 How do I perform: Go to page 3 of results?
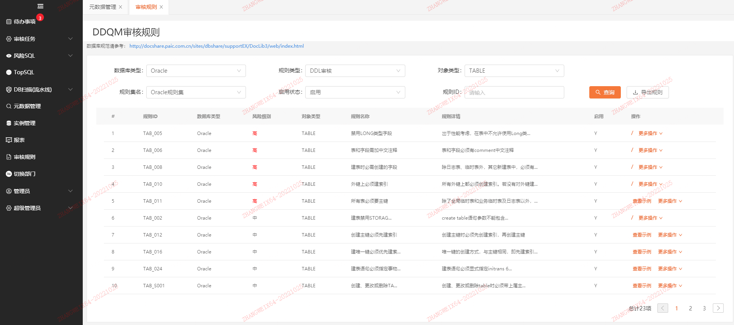pyautogui.click(x=704, y=308)
